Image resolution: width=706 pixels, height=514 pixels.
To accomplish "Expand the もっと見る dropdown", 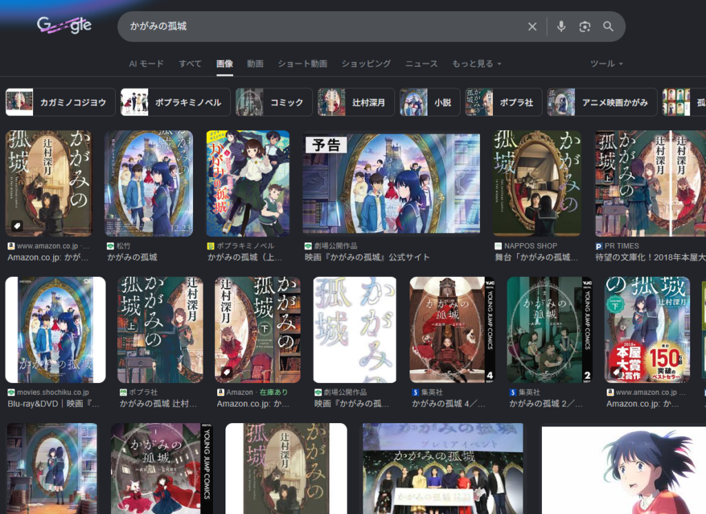I will pyautogui.click(x=476, y=63).
